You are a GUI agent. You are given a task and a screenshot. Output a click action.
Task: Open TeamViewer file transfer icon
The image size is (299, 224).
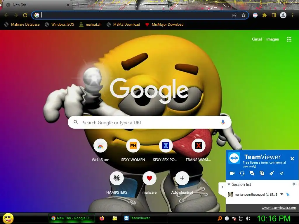262,173
